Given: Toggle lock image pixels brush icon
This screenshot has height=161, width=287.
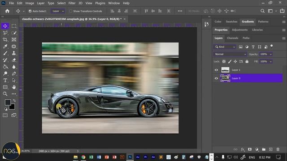Looking at the screenshot, I should pos(230,62).
